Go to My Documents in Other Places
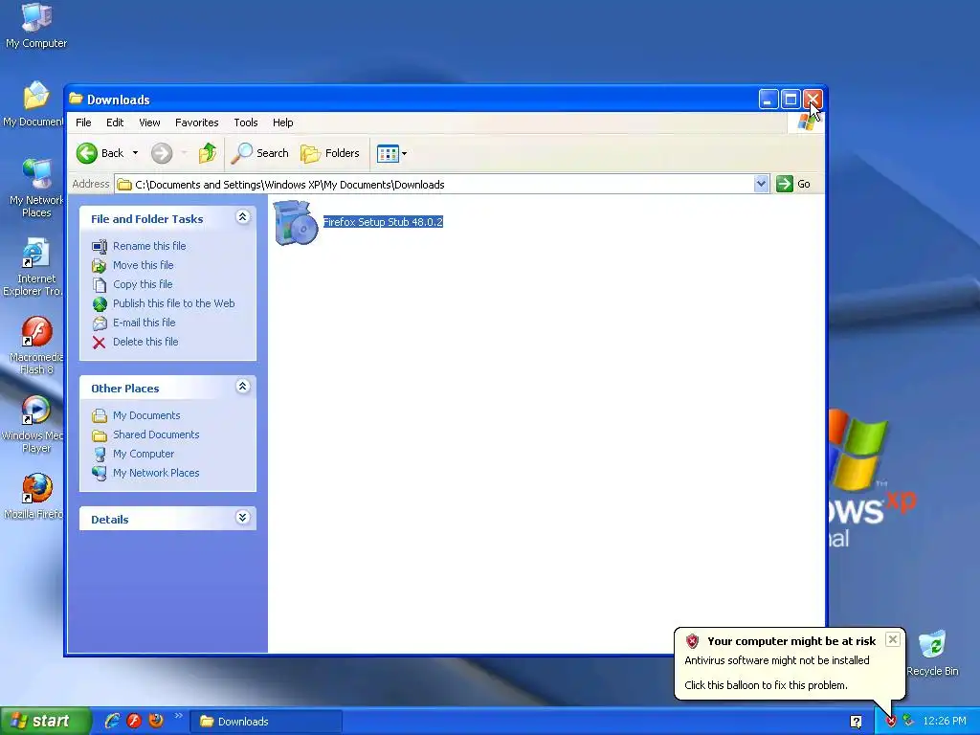Viewport: 980px width, 735px height. point(146,415)
